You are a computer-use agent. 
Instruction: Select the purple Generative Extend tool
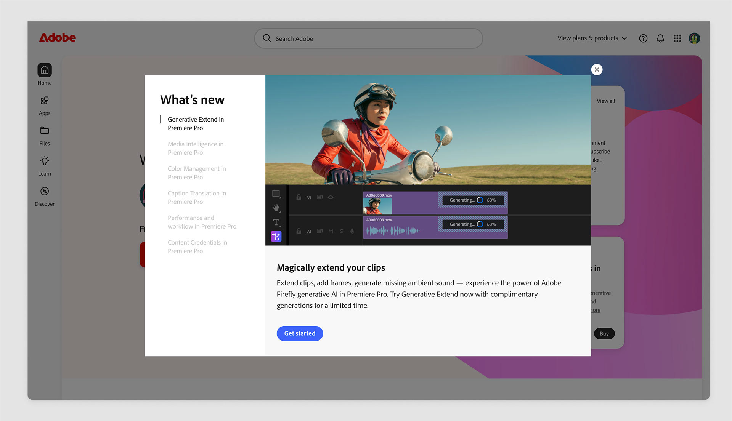tap(276, 237)
